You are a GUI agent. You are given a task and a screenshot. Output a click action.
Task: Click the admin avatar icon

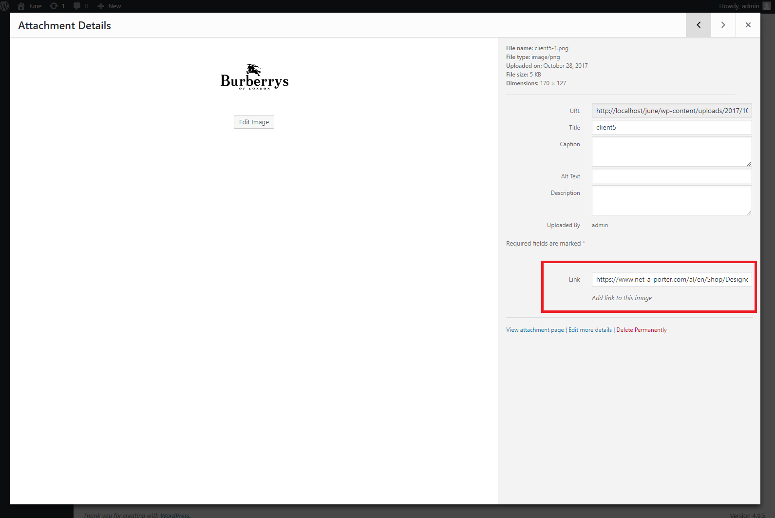[767, 6]
